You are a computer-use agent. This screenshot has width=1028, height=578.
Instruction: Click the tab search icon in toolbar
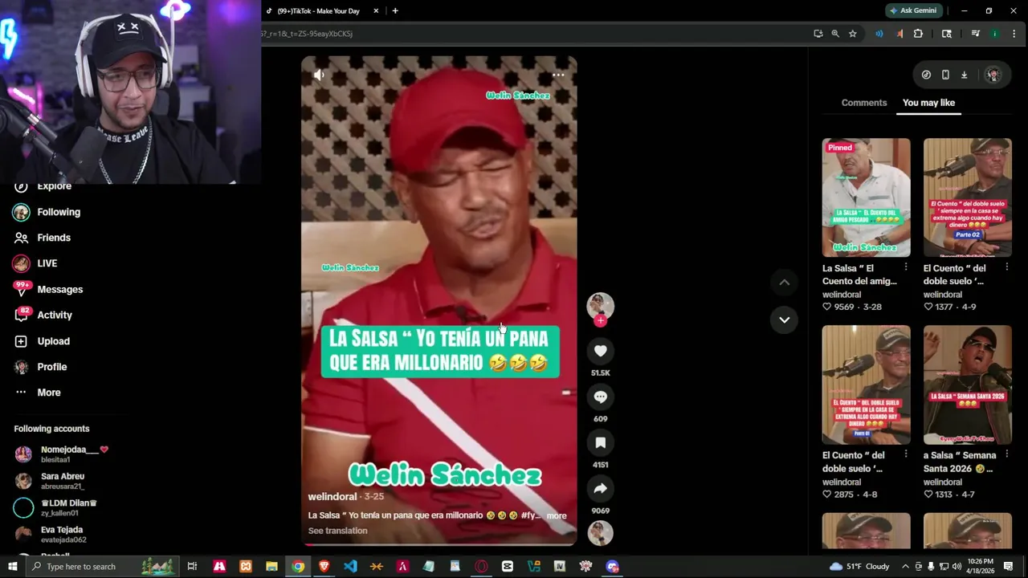(947, 34)
